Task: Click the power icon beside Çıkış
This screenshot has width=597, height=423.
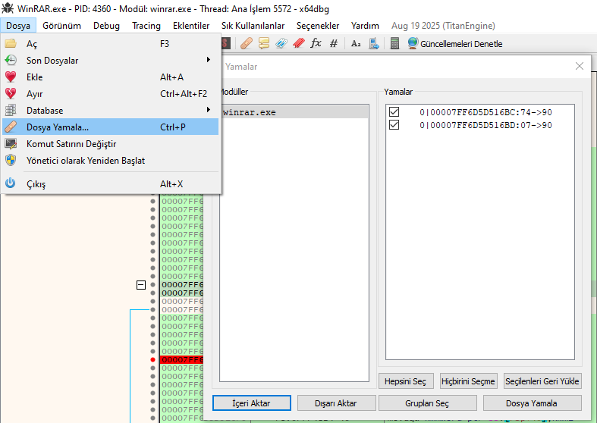Action: (11, 183)
